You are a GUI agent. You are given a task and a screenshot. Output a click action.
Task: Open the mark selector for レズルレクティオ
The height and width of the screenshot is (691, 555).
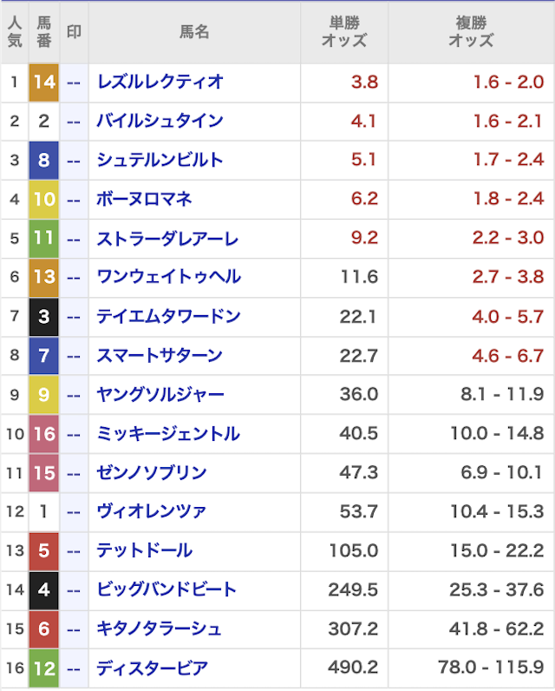click(75, 82)
